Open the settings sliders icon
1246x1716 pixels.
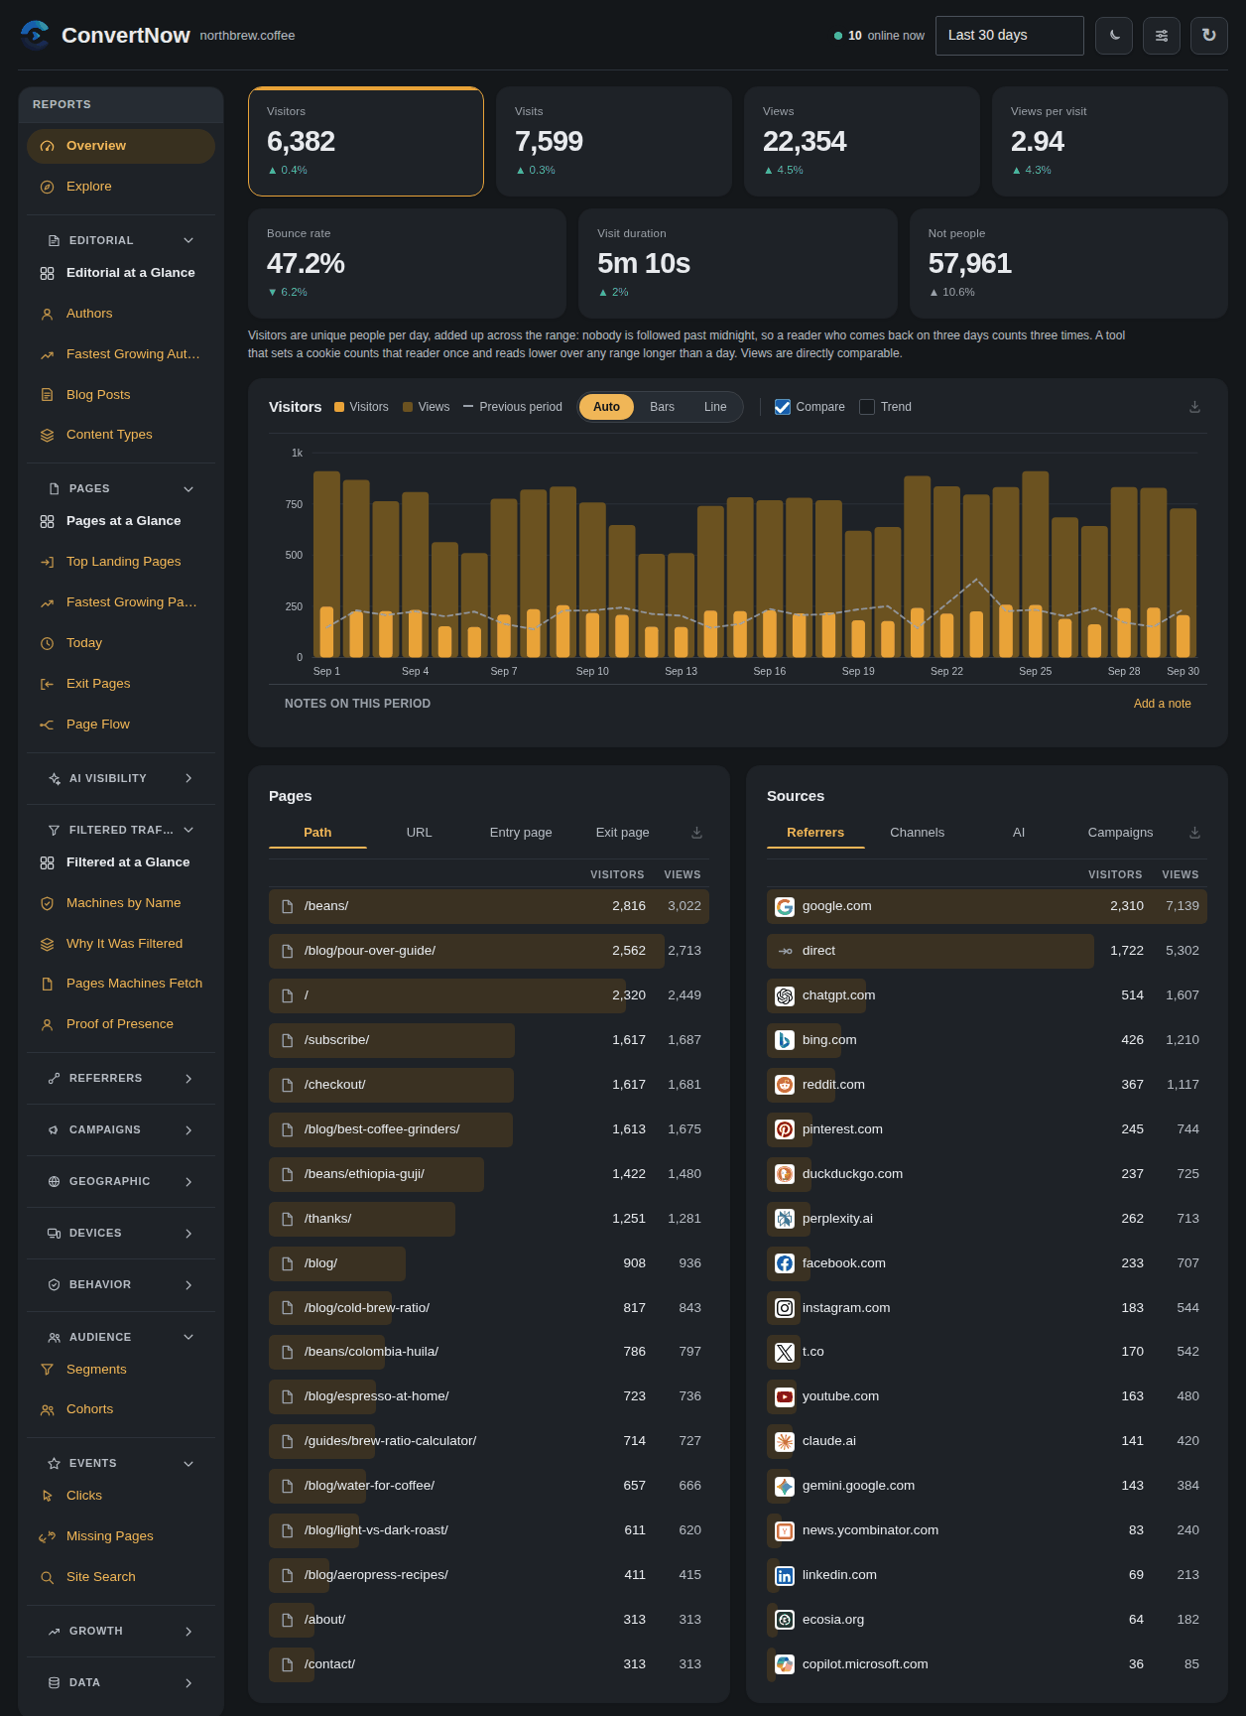1162,36
